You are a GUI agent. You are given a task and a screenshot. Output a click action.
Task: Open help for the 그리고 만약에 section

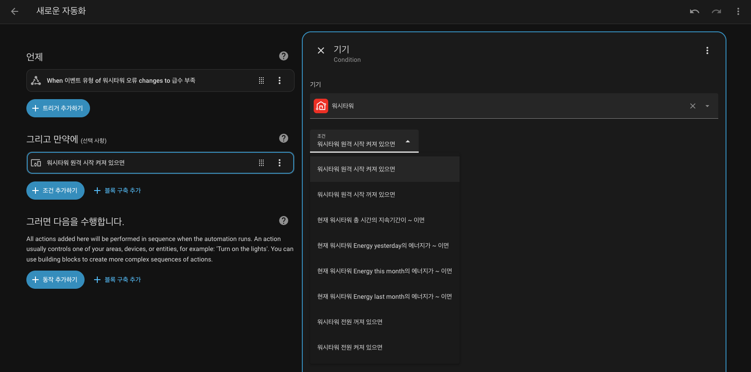tap(284, 138)
